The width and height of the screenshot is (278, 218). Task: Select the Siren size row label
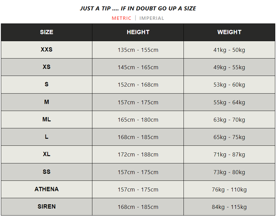click(x=47, y=207)
